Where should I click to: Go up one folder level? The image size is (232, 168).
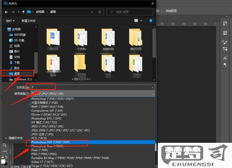(23, 12)
